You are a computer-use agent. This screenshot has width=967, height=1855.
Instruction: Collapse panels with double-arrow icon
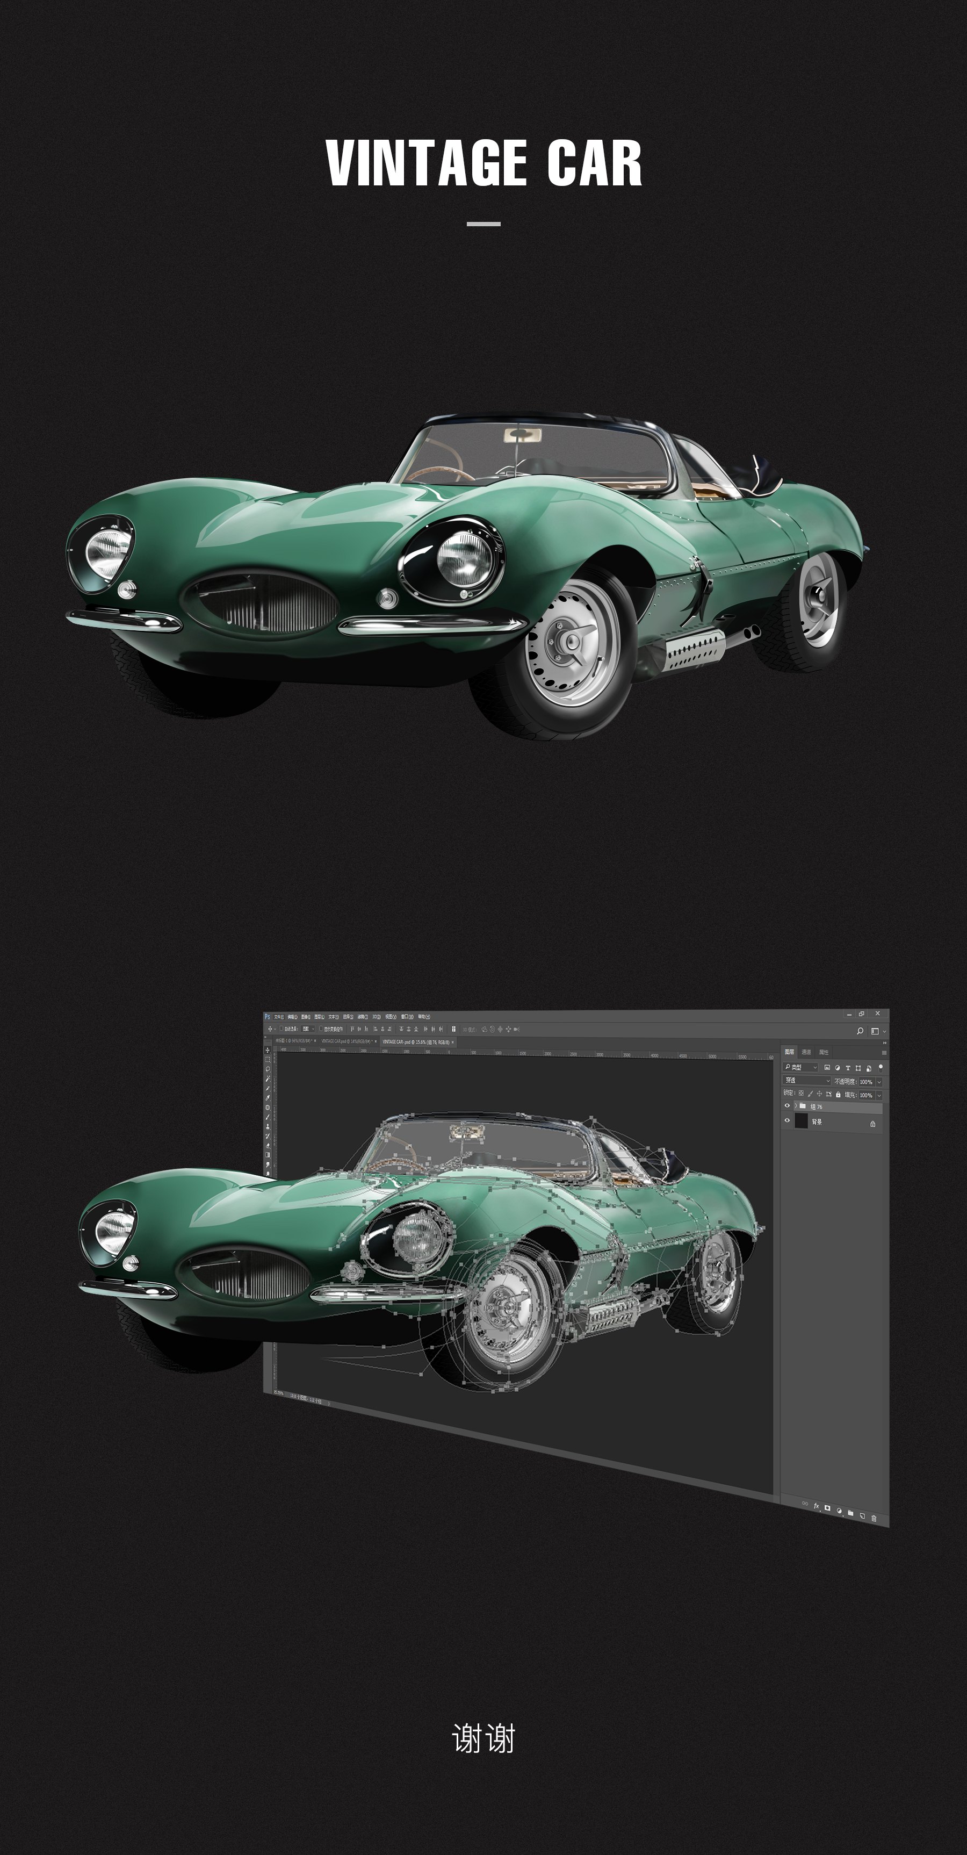point(885,1042)
